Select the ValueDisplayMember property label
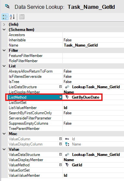The image size is (124, 181). coord(26,160)
